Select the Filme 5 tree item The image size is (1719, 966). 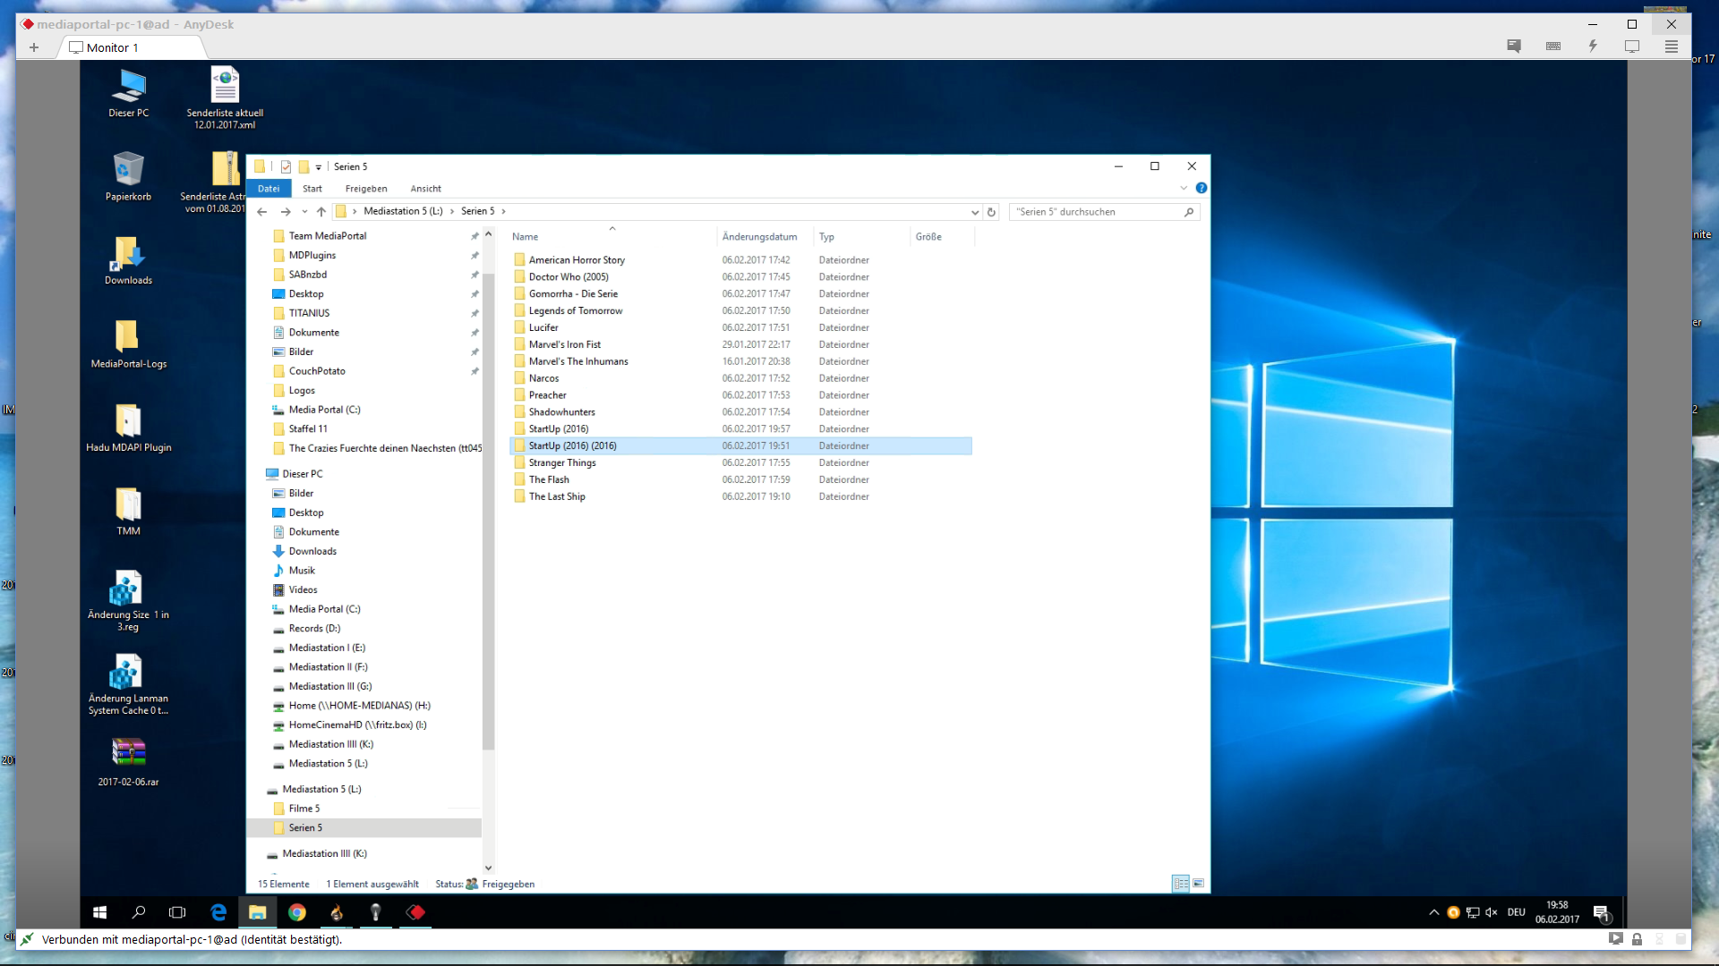click(x=304, y=809)
